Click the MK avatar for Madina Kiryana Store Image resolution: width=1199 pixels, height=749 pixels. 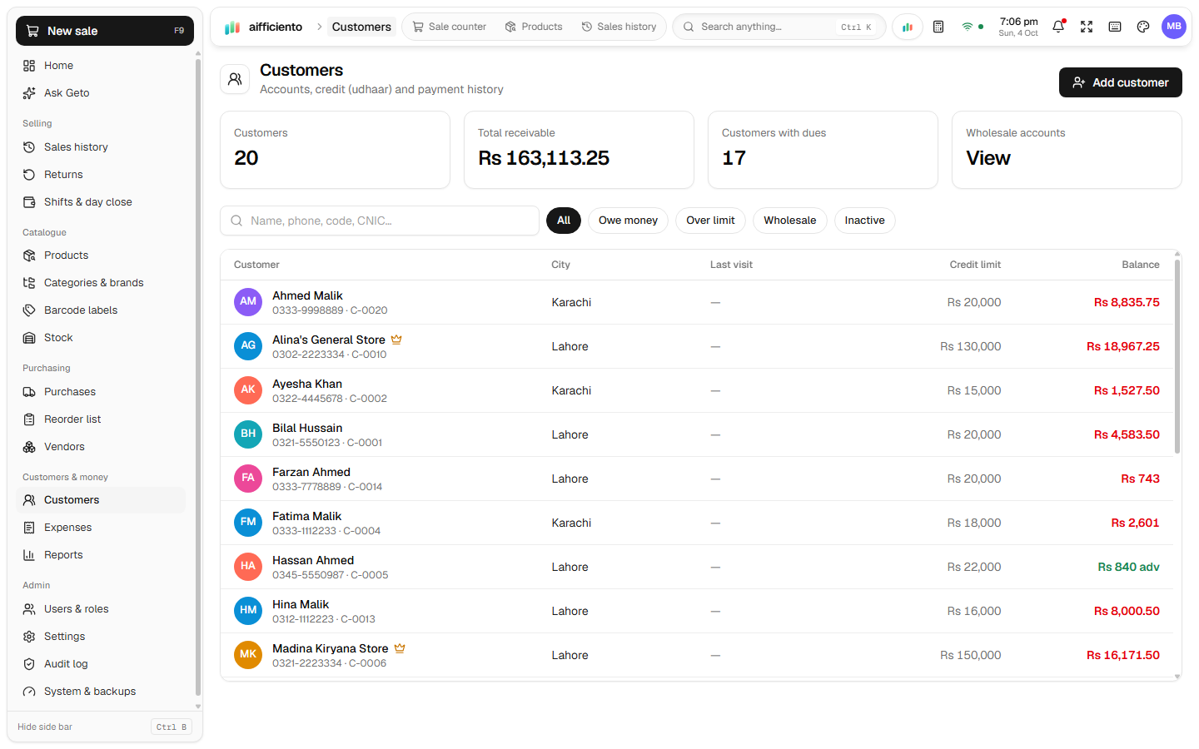(x=248, y=655)
